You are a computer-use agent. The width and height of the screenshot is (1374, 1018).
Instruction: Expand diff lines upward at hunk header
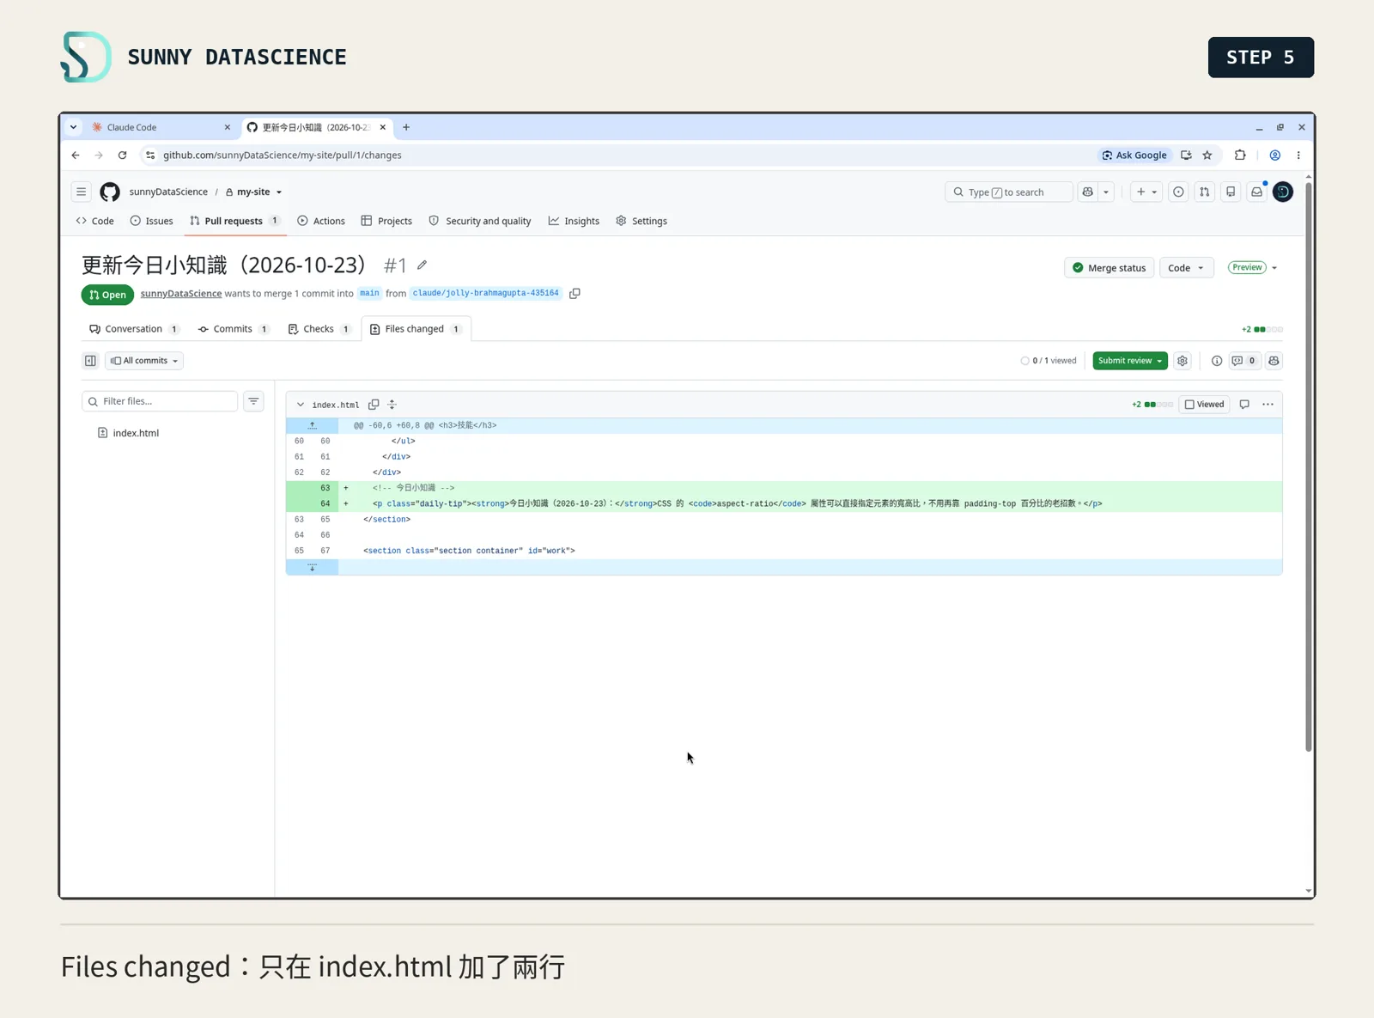tap(312, 425)
